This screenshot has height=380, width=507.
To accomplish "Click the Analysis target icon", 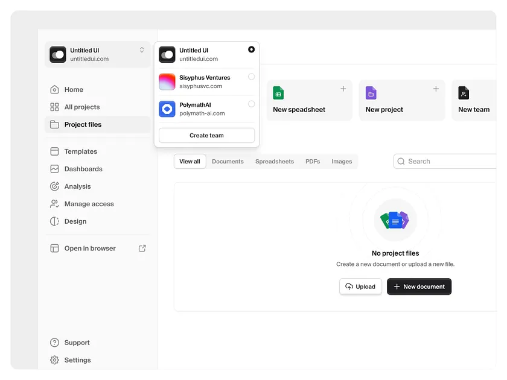I will 54,186.
